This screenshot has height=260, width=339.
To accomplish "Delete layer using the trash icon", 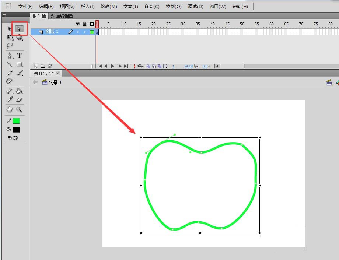I will coord(50,66).
